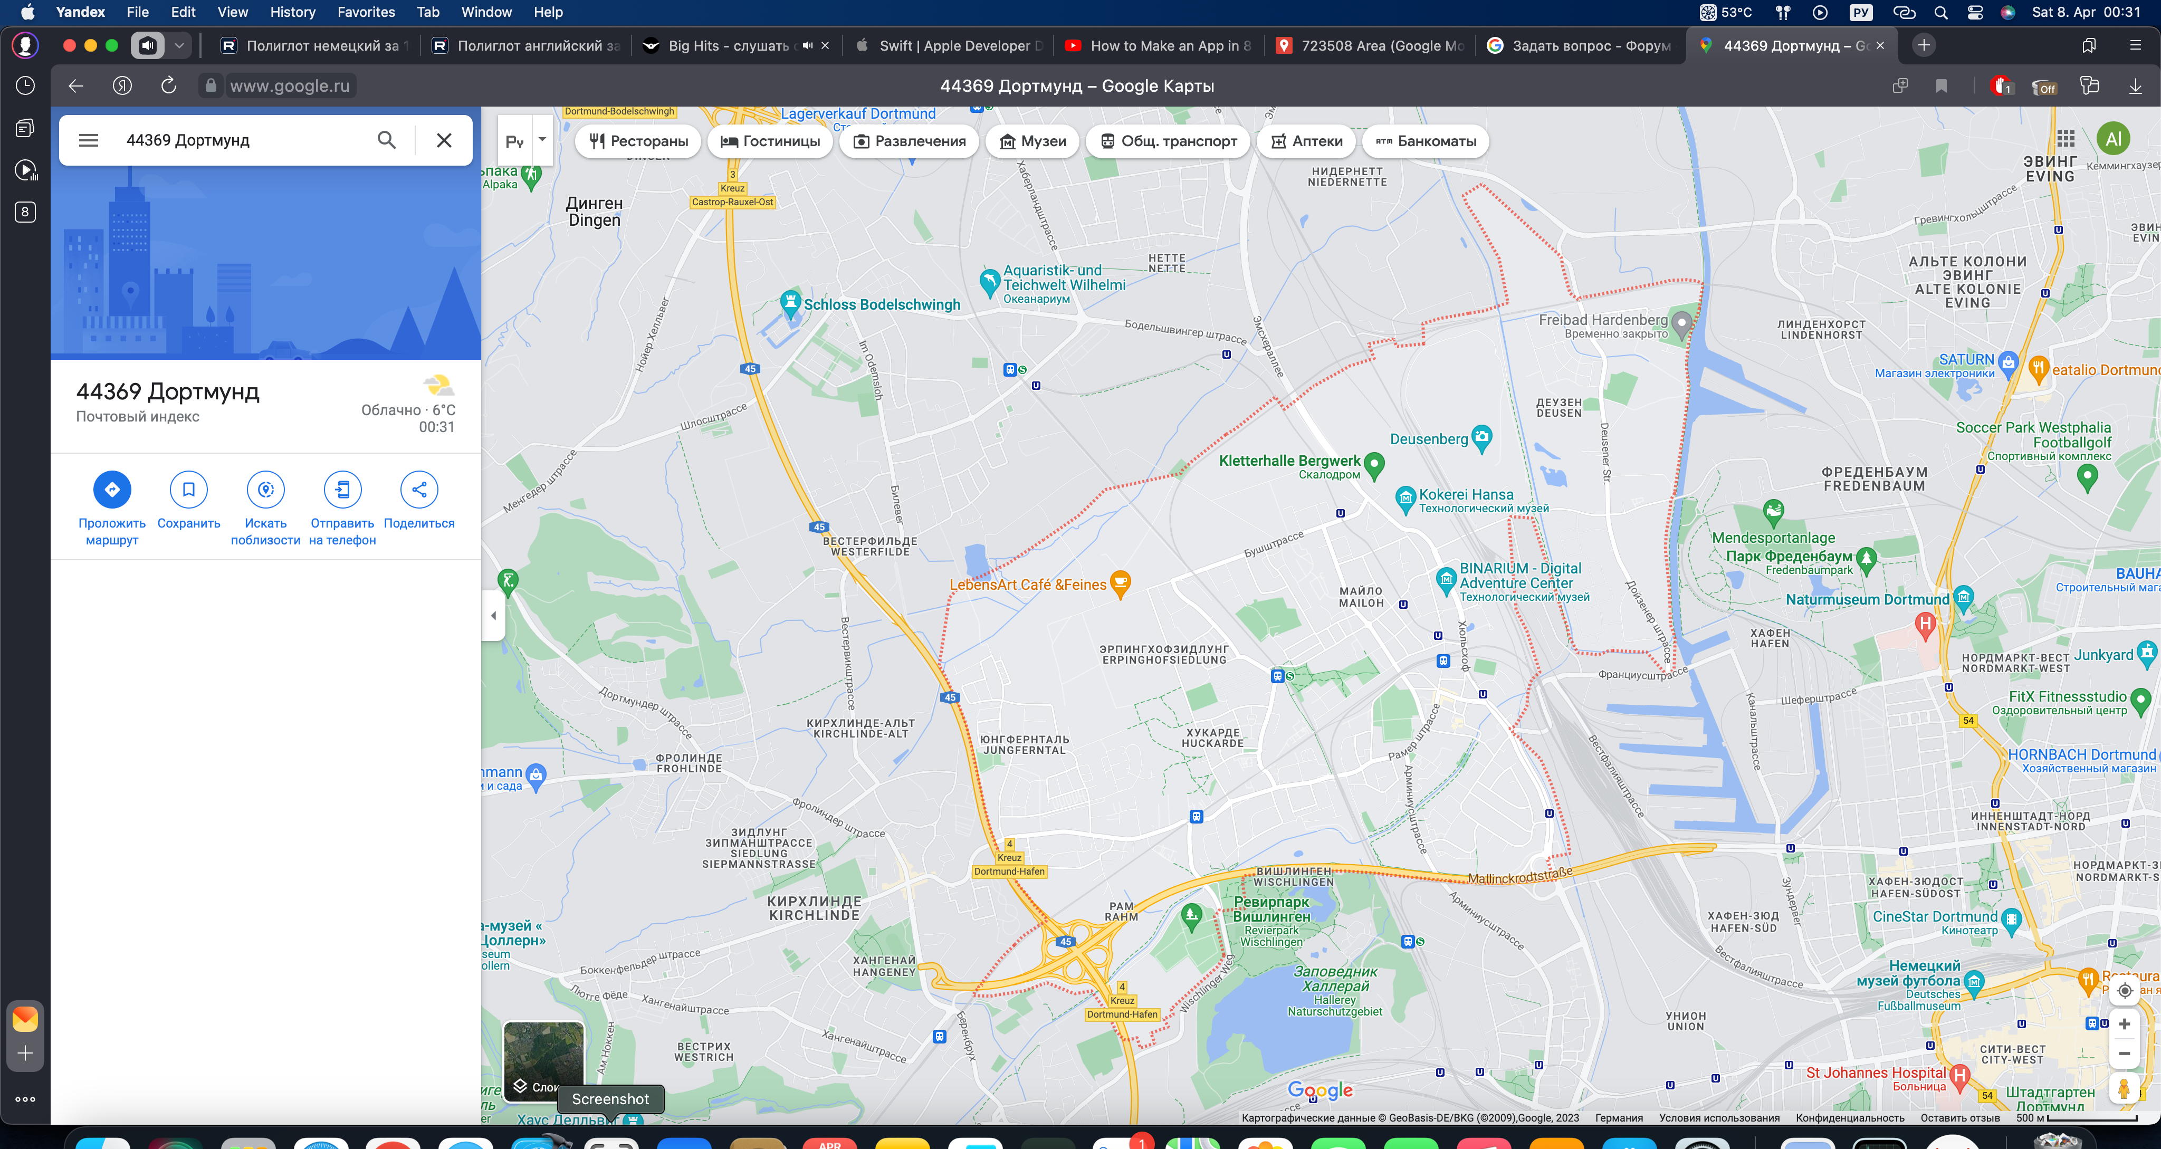Switch to Полиглот немецкий tab
This screenshot has height=1149, width=2161.
pos(315,45)
